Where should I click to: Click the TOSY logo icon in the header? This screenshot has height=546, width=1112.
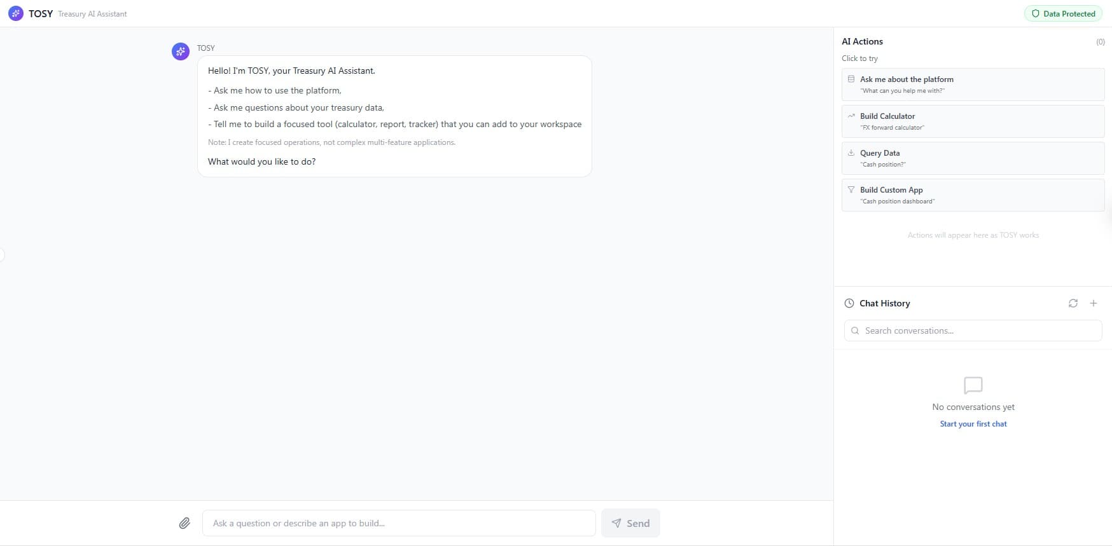(x=15, y=13)
